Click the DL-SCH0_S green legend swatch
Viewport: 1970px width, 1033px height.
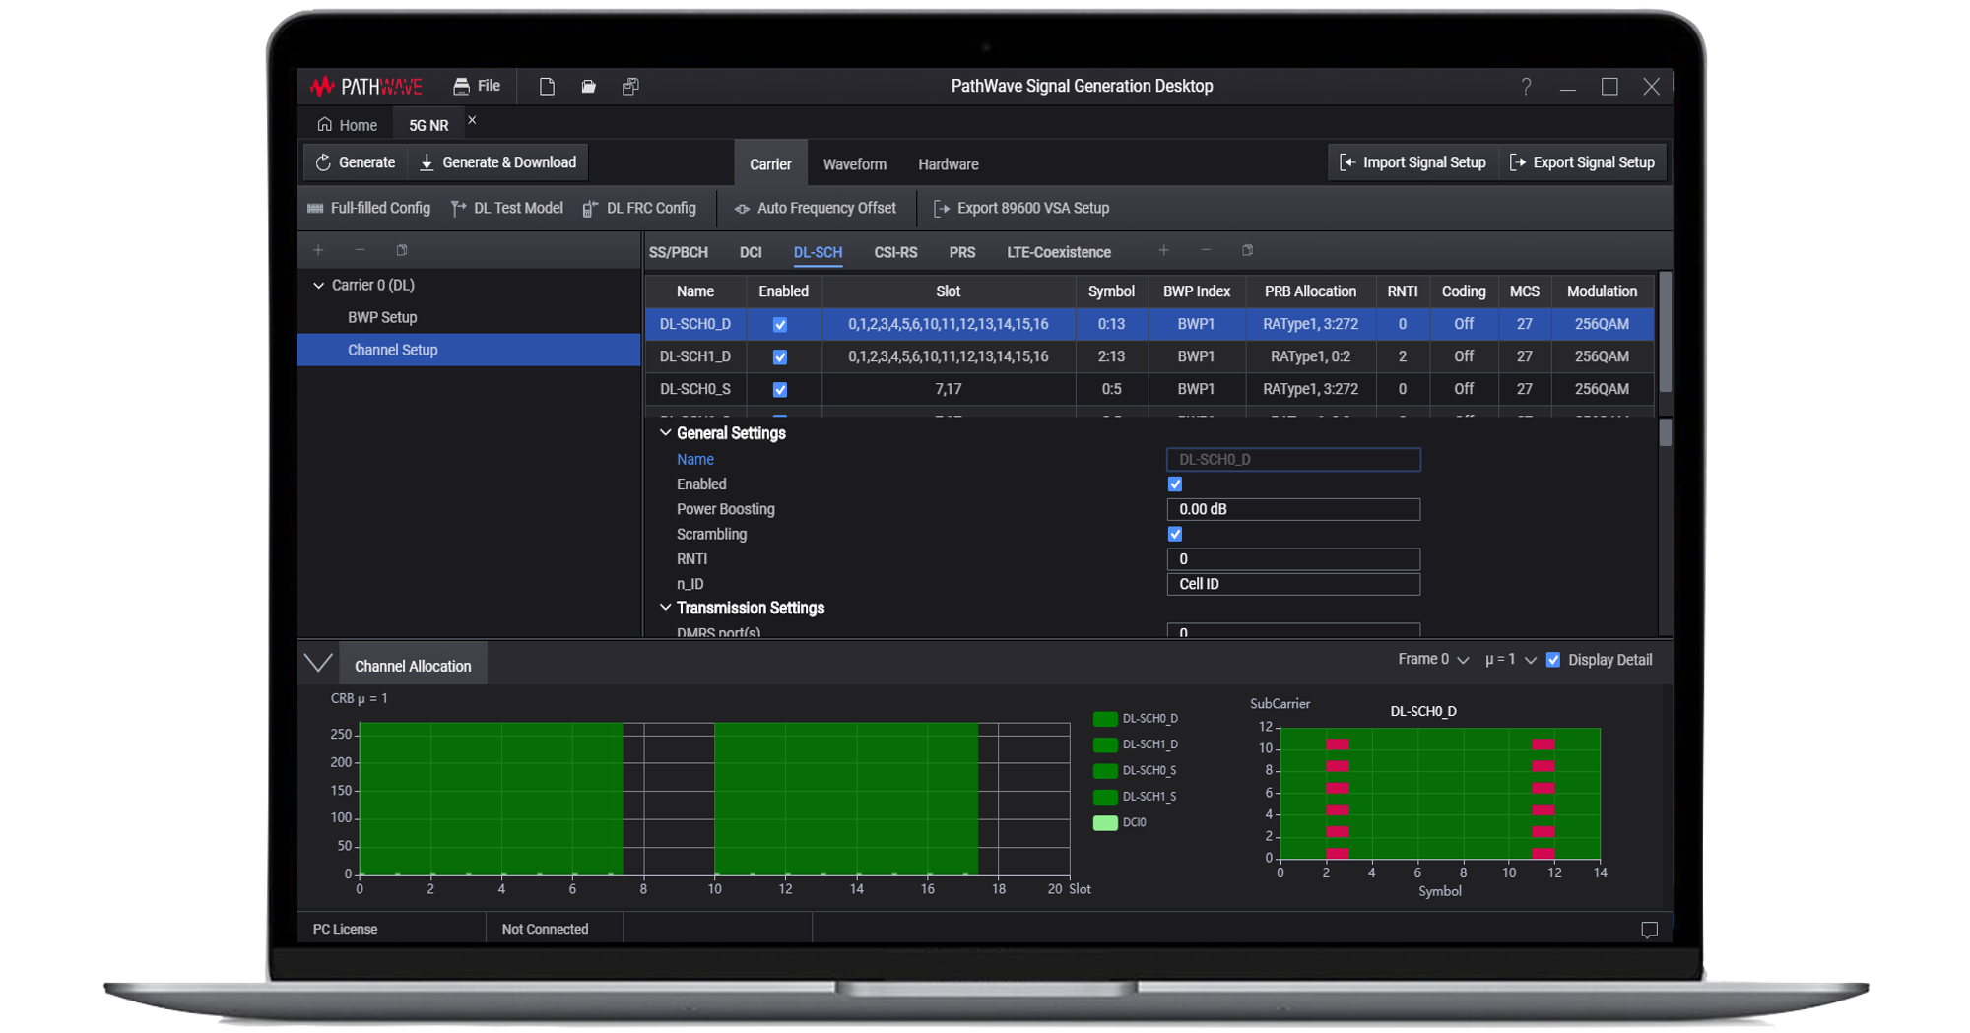pos(1105,770)
